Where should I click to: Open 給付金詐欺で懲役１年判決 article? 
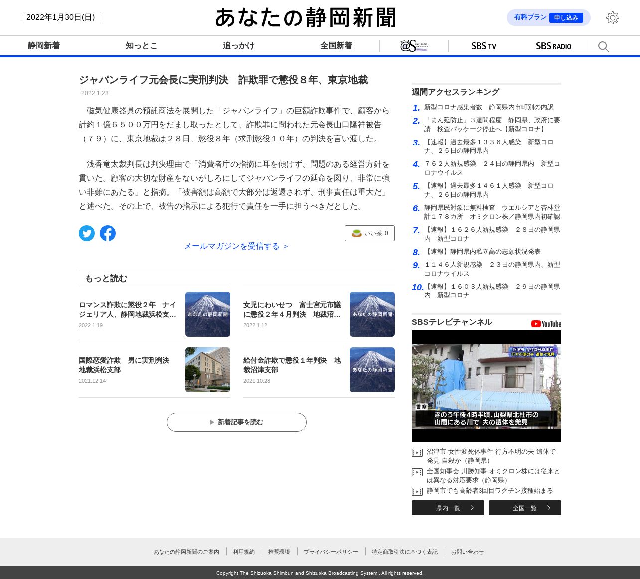pos(292,365)
